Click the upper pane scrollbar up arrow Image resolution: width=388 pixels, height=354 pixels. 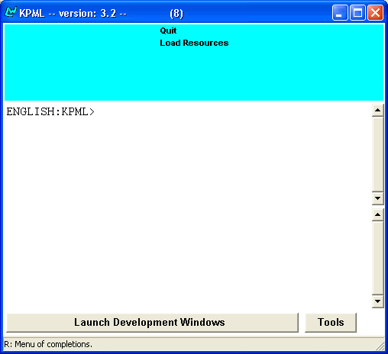click(x=377, y=111)
